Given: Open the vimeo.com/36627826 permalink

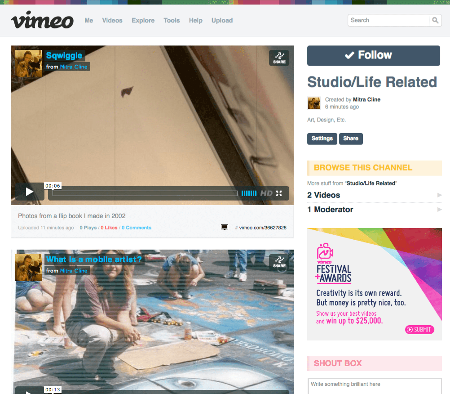Looking at the screenshot, I should [263, 228].
